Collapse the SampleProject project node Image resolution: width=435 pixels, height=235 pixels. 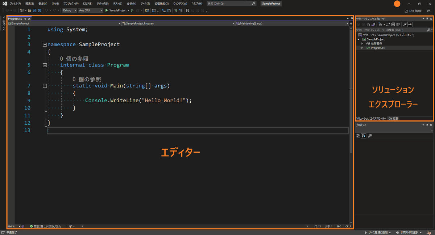click(x=359, y=39)
